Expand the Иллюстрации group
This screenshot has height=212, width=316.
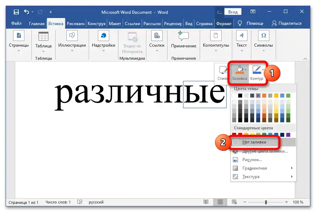(x=72, y=41)
